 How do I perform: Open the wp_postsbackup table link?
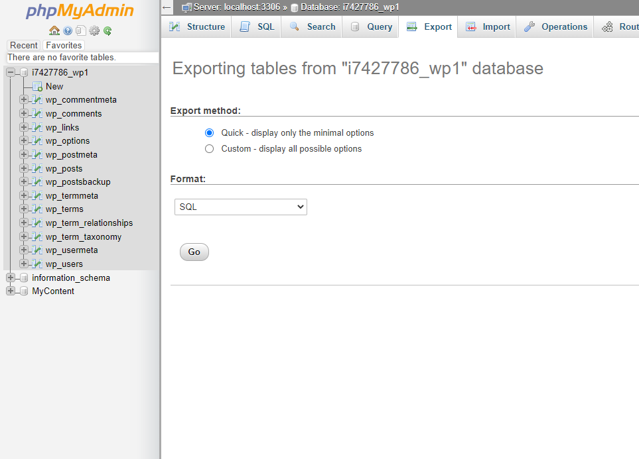[78, 182]
